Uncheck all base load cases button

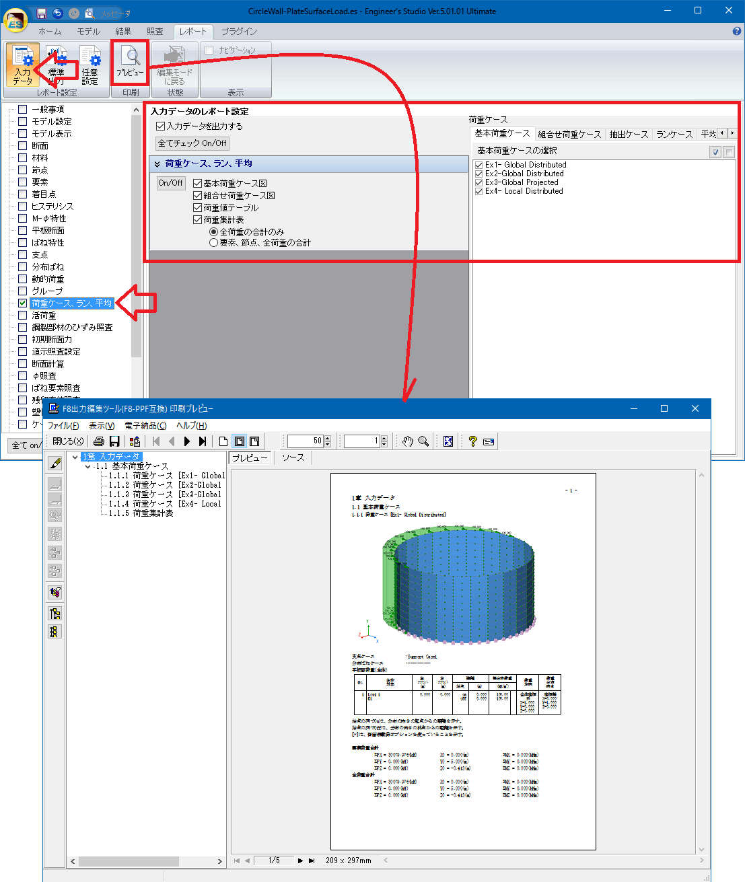tap(728, 152)
